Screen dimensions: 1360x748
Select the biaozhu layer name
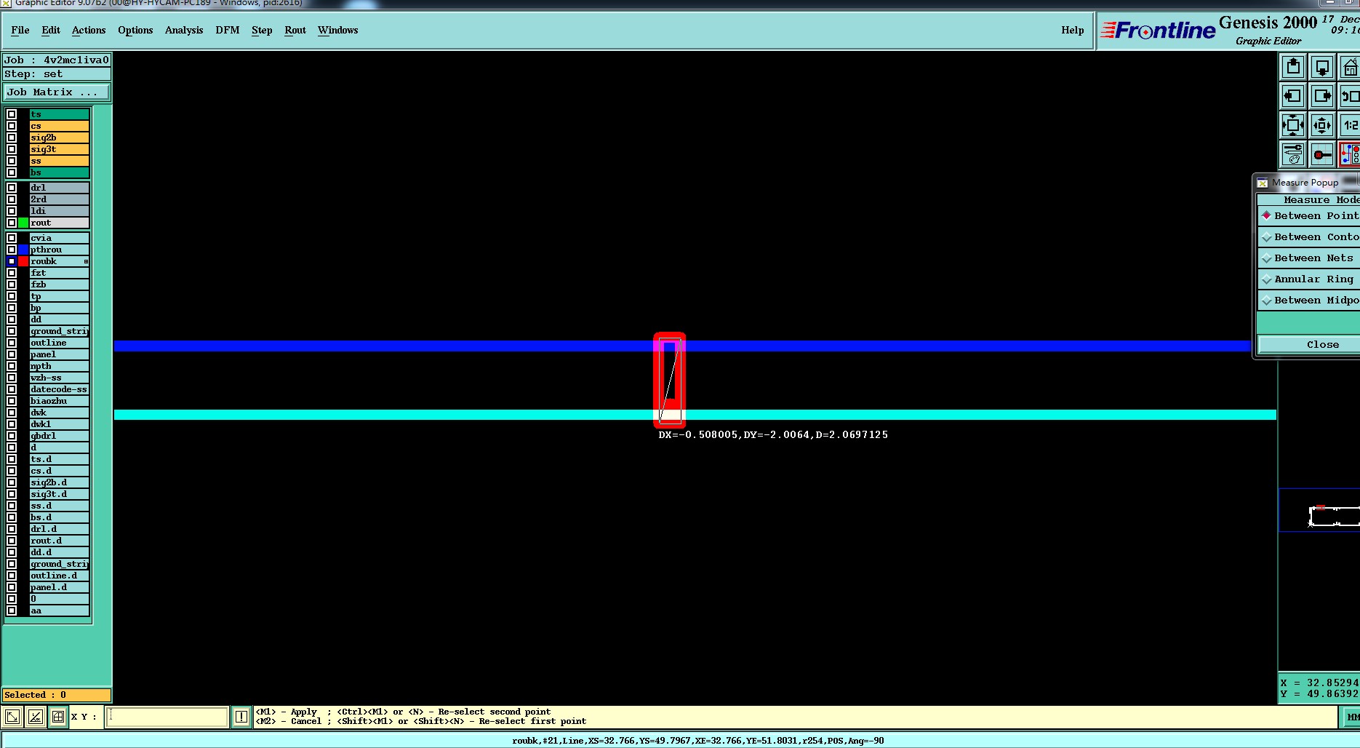pyautogui.click(x=60, y=401)
